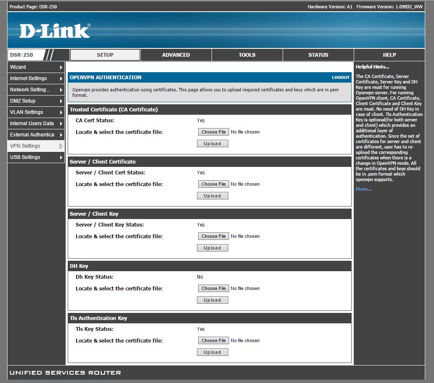The height and width of the screenshot is (383, 434).
Task: Choose File for CA Certificate
Action: click(x=213, y=132)
